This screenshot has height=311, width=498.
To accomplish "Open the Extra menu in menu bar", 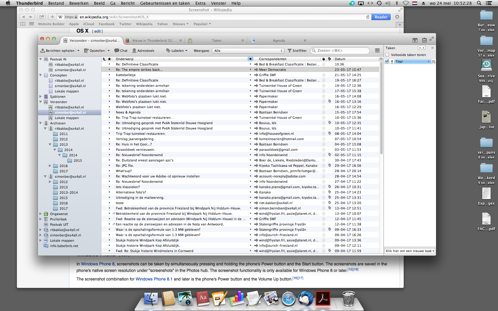I will click(x=200, y=3).
